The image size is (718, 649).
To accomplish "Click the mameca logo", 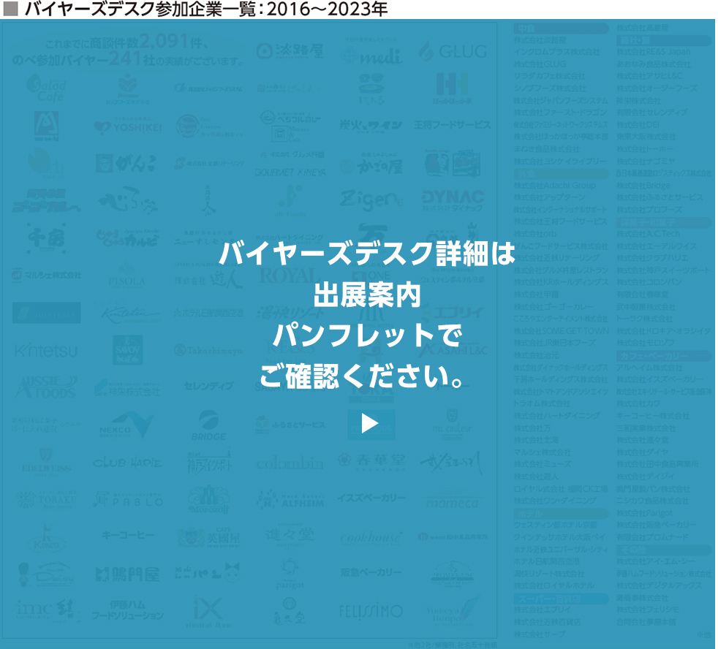I will 452,501.
